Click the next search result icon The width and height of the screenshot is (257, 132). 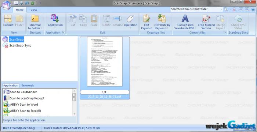tap(247, 9)
